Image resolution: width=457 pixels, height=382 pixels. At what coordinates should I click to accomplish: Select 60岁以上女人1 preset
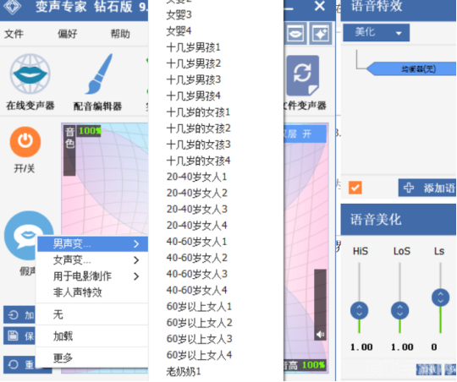point(199,307)
